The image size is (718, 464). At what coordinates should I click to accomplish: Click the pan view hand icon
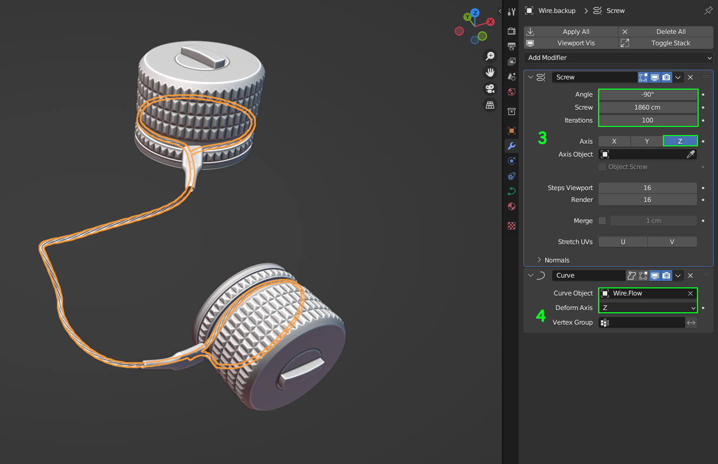(490, 72)
